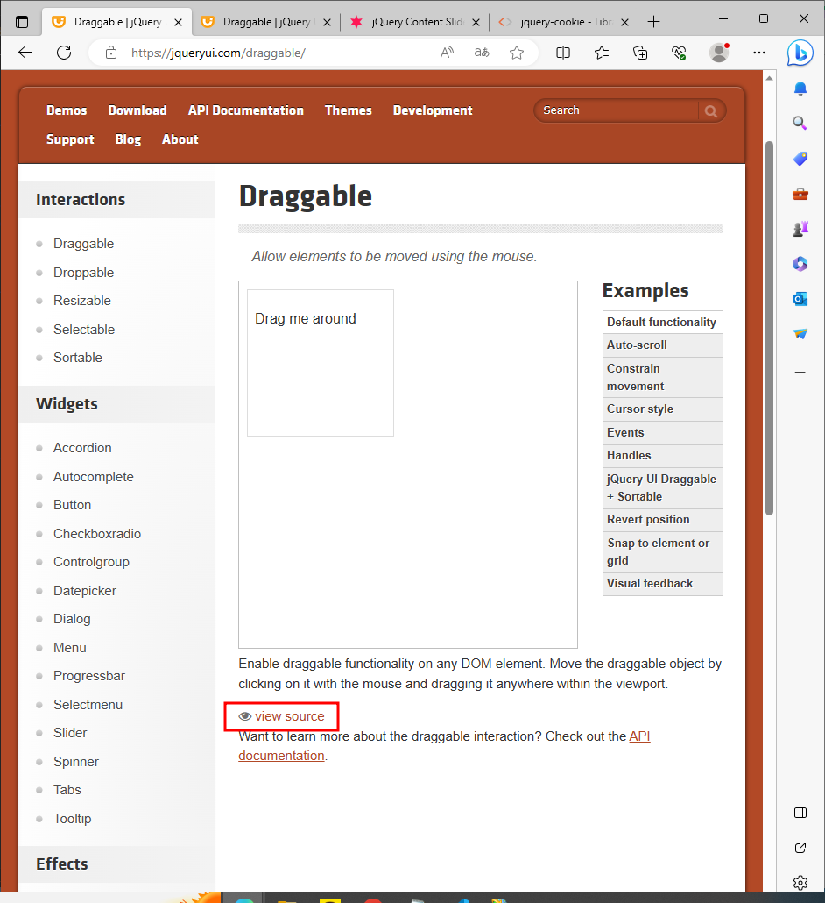Click the profile avatar icon
This screenshot has width=825, height=903.
pos(718,53)
